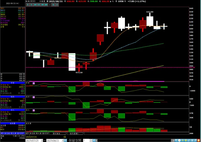The image size is (201, 142).
Task: Open the clock history icon
Action: click(x=179, y=140)
